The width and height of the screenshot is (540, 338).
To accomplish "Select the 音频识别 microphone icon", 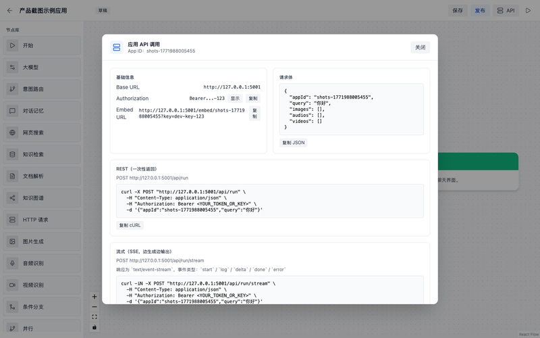I will tap(12, 263).
